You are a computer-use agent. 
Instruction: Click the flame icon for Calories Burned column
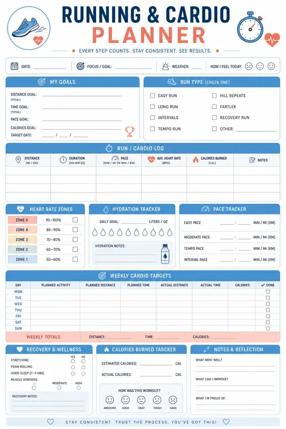point(196,160)
